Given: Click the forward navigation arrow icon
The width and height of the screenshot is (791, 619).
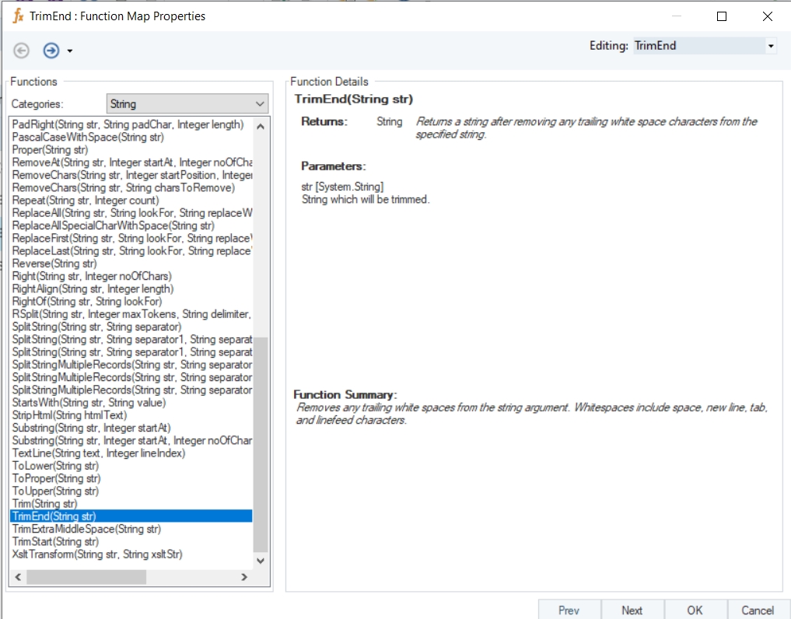Looking at the screenshot, I should coord(51,51).
